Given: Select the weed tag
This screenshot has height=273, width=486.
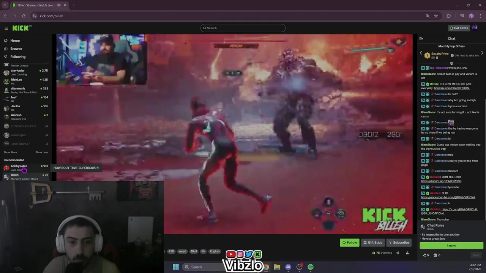Looking at the screenshot, I should tap(182, 251).
